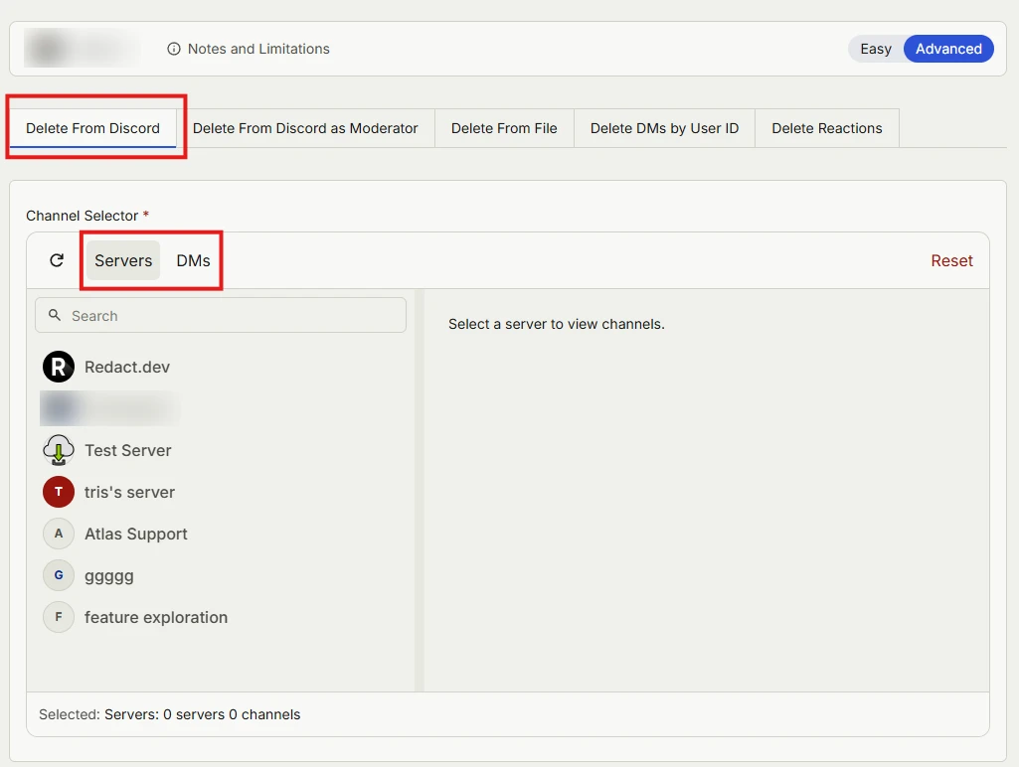Focus the server Search field

pos(221,315)
